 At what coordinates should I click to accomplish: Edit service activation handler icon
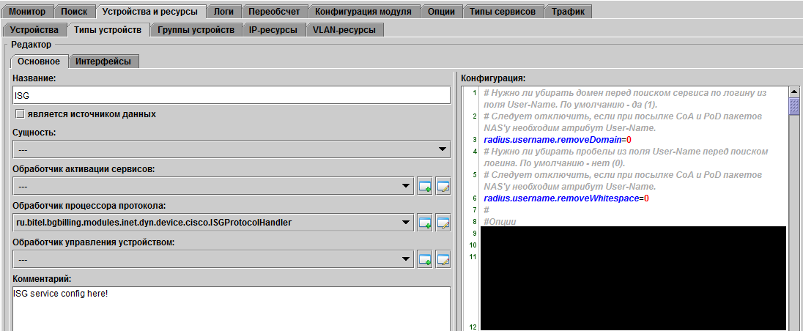coord(443,186)
